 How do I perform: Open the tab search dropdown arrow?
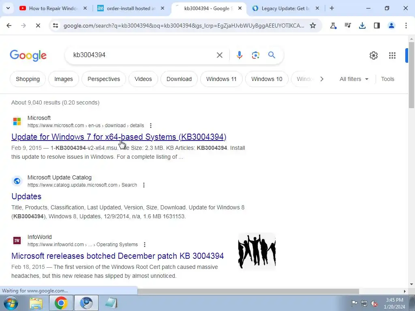[8, 8]
